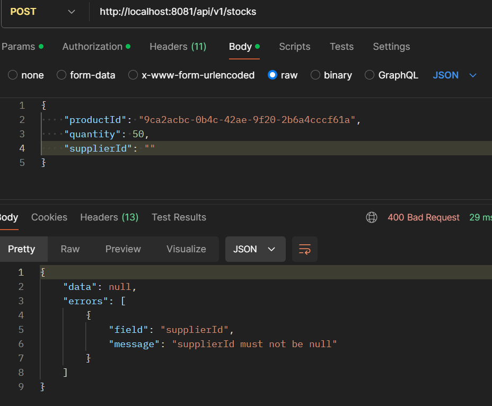Open the response JSON format dropdown

(x=256, y=249)
